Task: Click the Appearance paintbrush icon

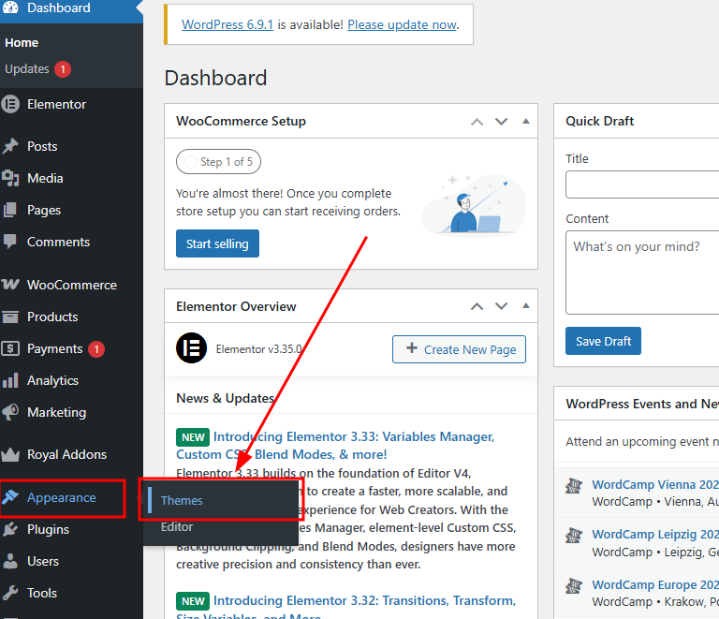Action: click(10, 496)
